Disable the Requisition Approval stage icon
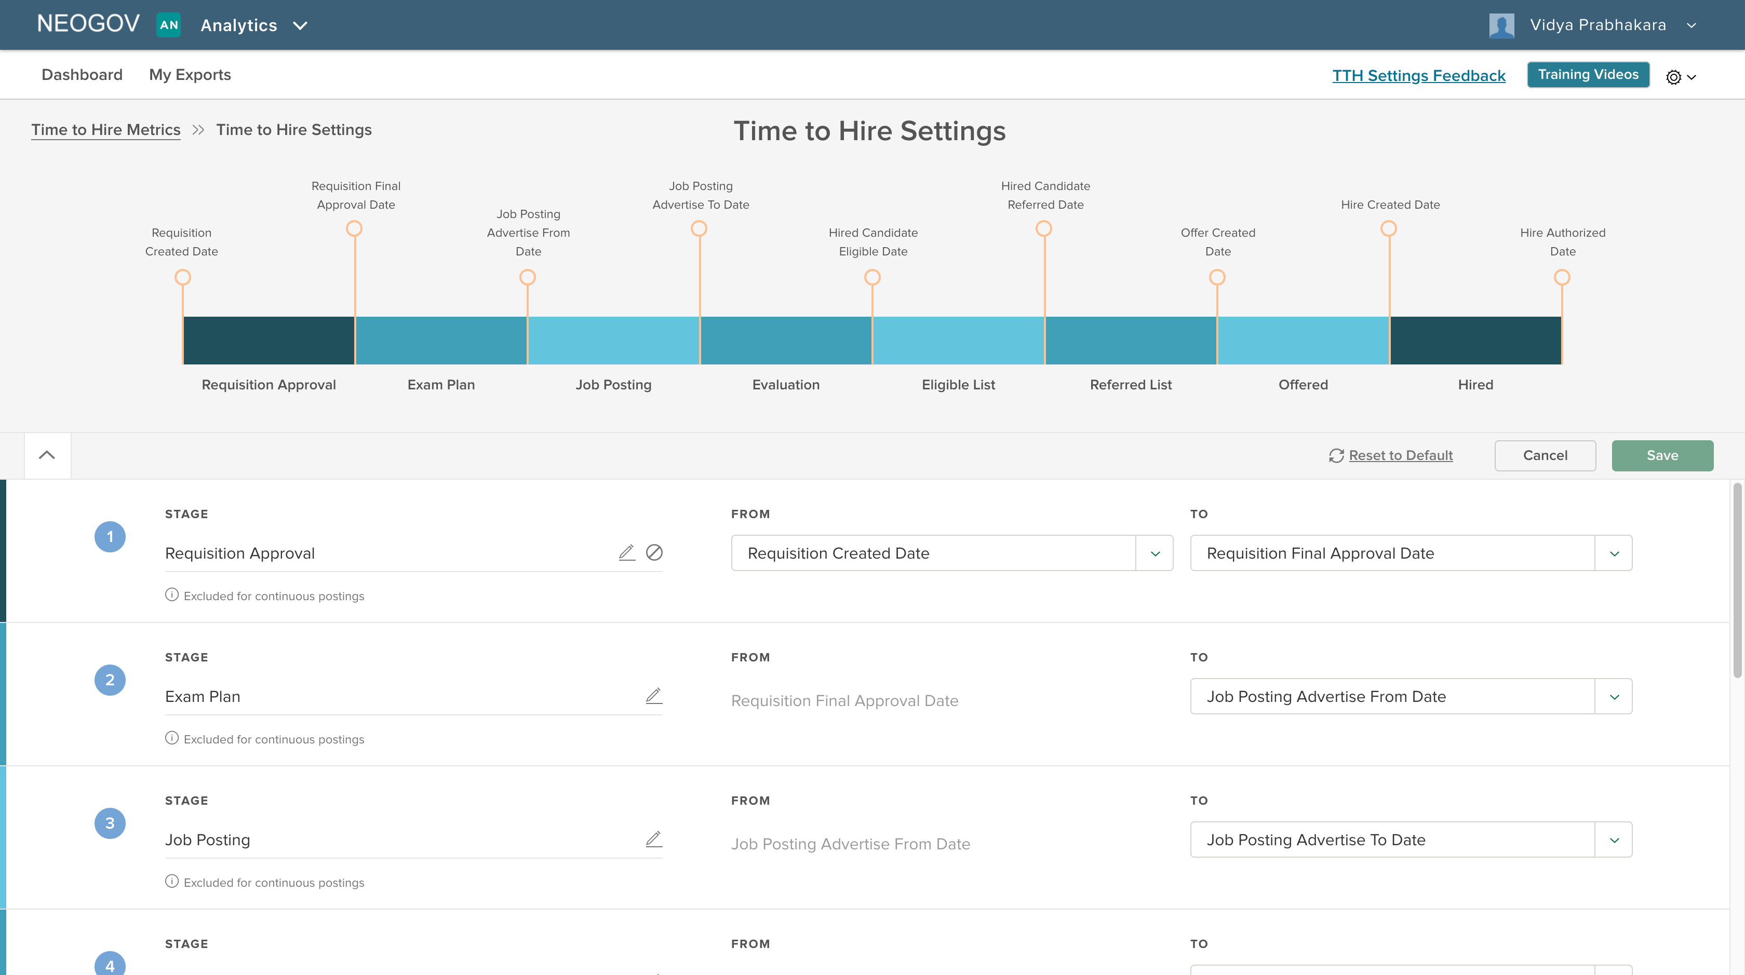This screenshot has height=975, width=1745. tap(654, 552)
